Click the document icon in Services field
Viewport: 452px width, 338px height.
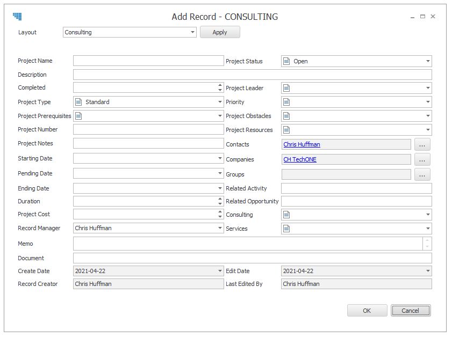tap(286, 229)
